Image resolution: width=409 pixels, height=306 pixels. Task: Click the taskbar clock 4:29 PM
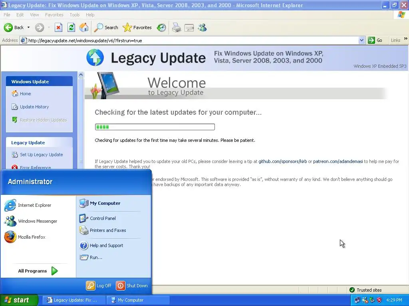click(394, 300)
